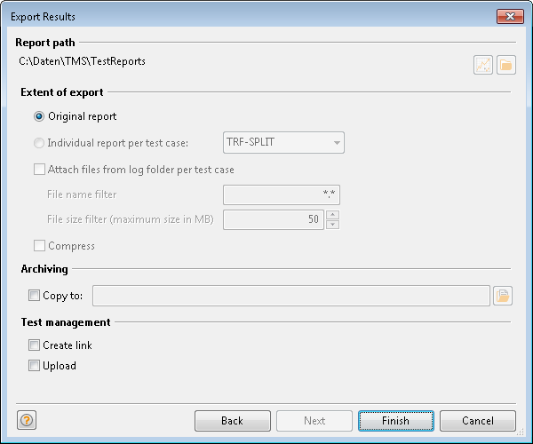Select the Original report radio button
The image size is (533, 444).
pyautogui.click(x=39, y=116)
